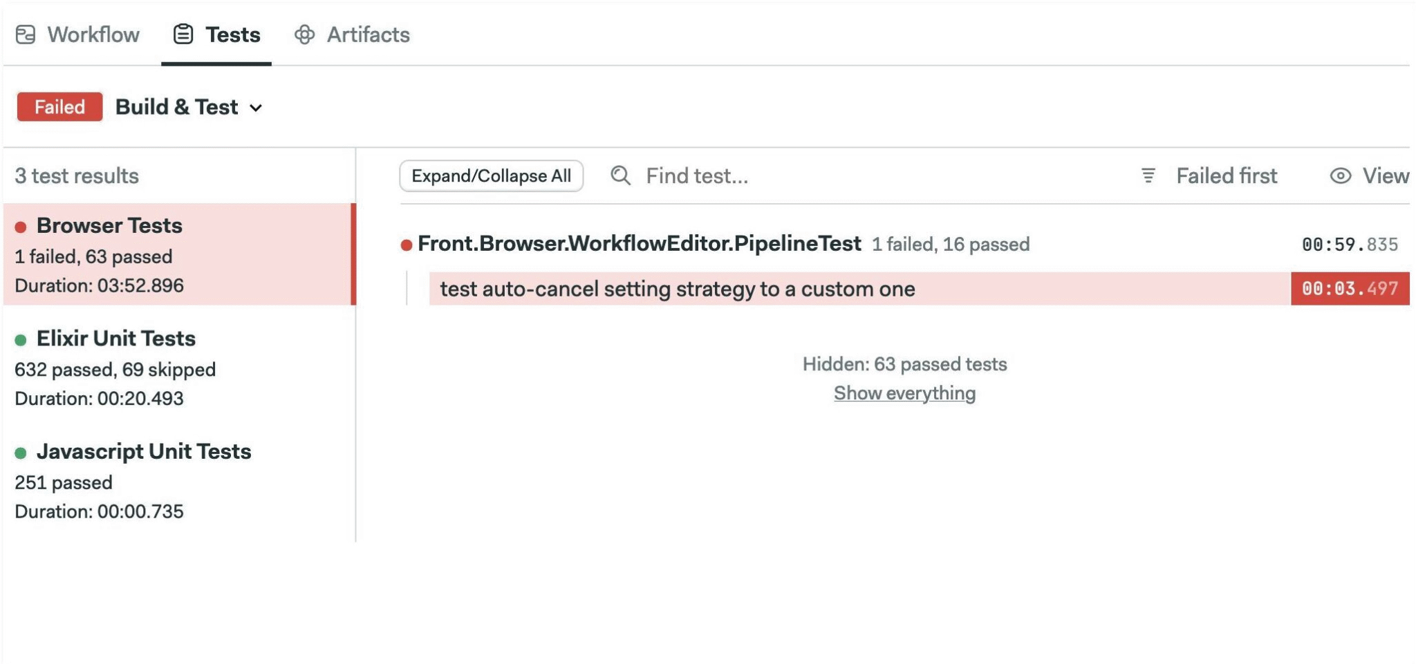Click '1 failed, 63 passed' text
The image size is (1416, 664).
93,257
